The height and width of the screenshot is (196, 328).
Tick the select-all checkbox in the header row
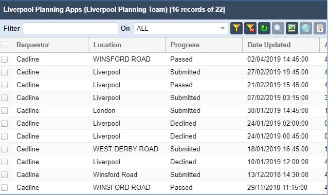point(5,45)
